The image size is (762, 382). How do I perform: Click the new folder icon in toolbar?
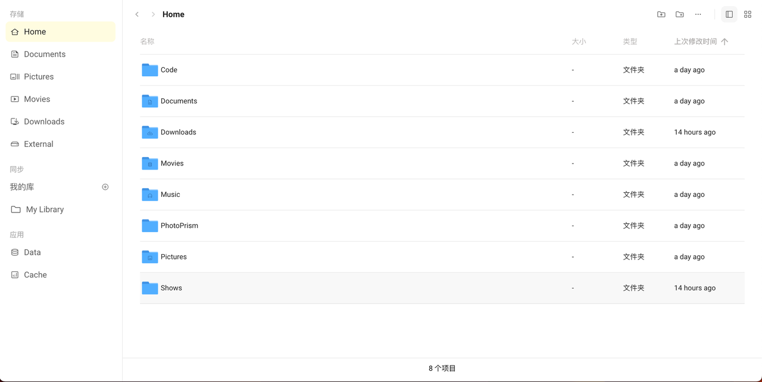click(679, 14)
